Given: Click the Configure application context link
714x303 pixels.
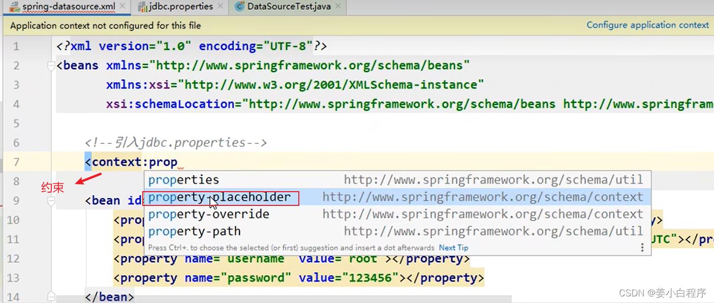Looking at the screenshot, I should tap(647, 24).
